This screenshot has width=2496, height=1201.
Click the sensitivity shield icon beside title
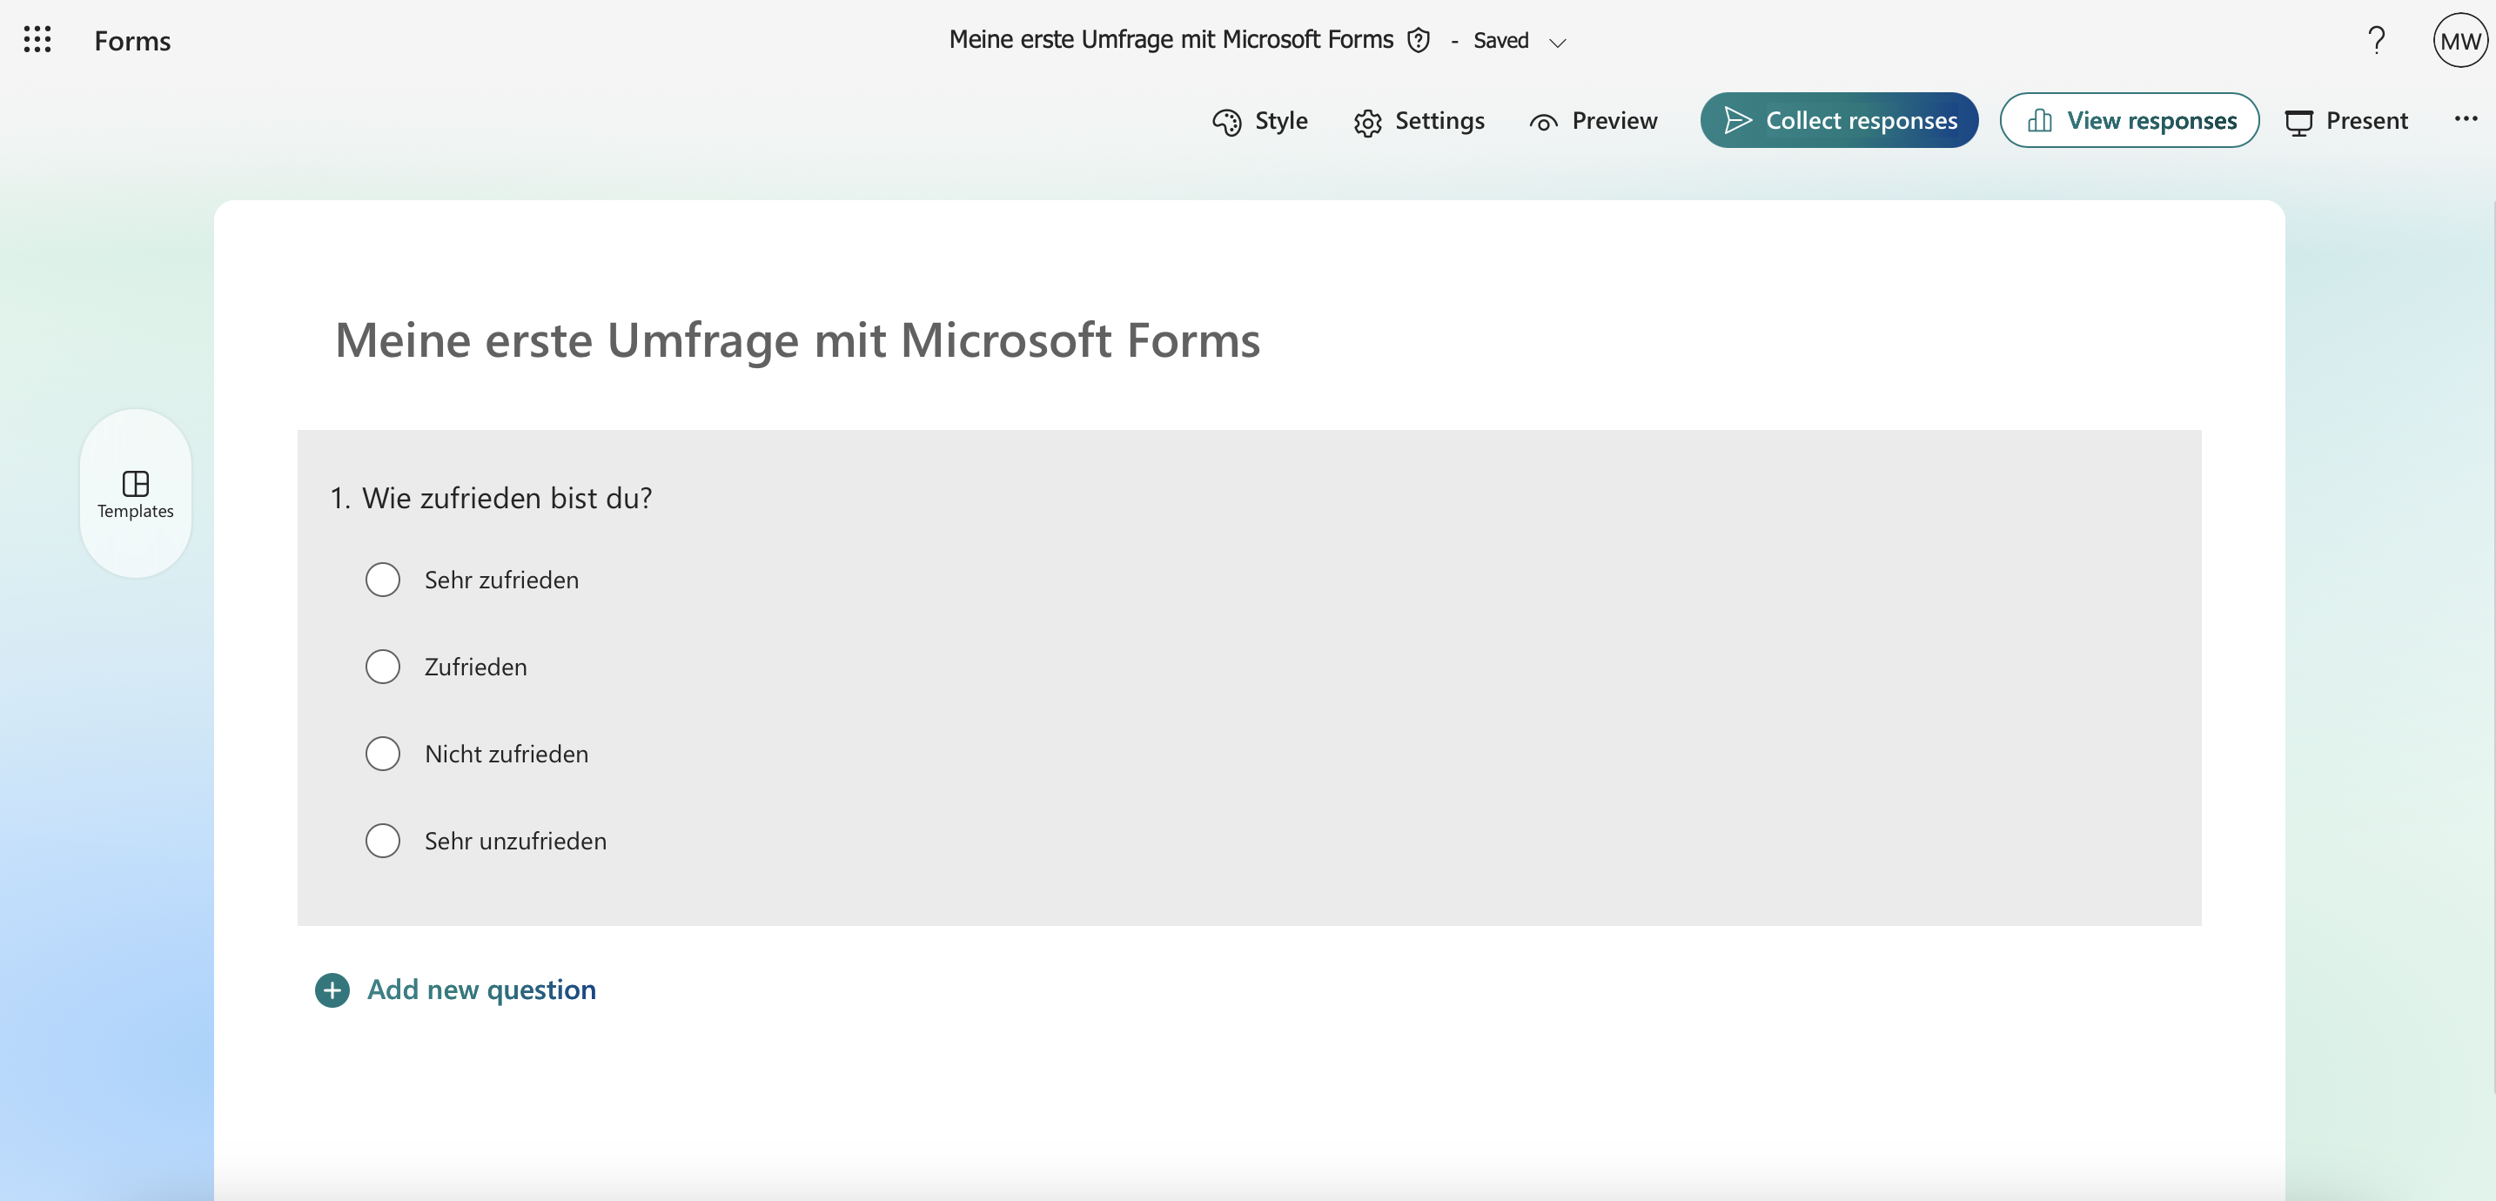(1418, 41)
